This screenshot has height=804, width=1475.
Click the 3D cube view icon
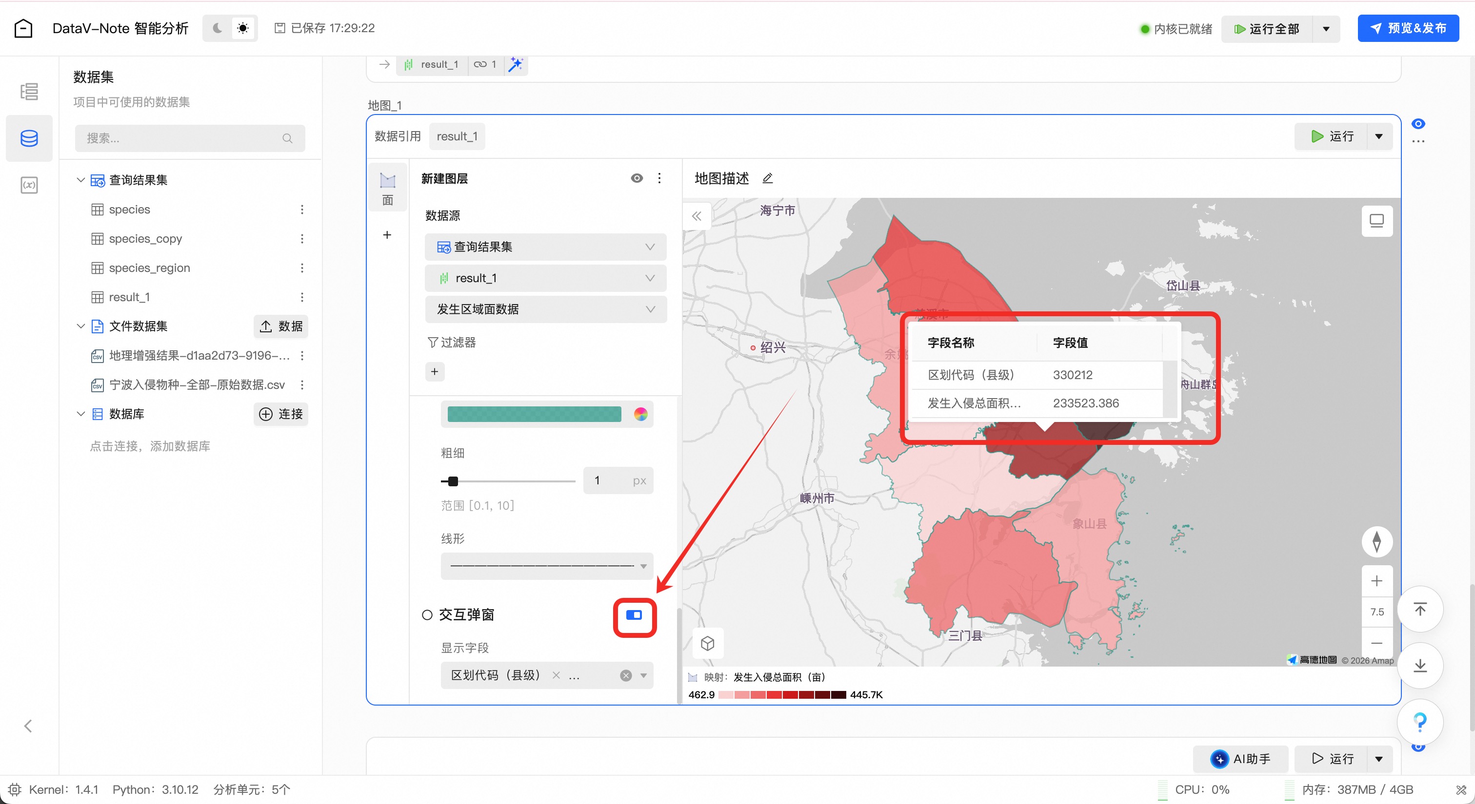pos(707,643)
